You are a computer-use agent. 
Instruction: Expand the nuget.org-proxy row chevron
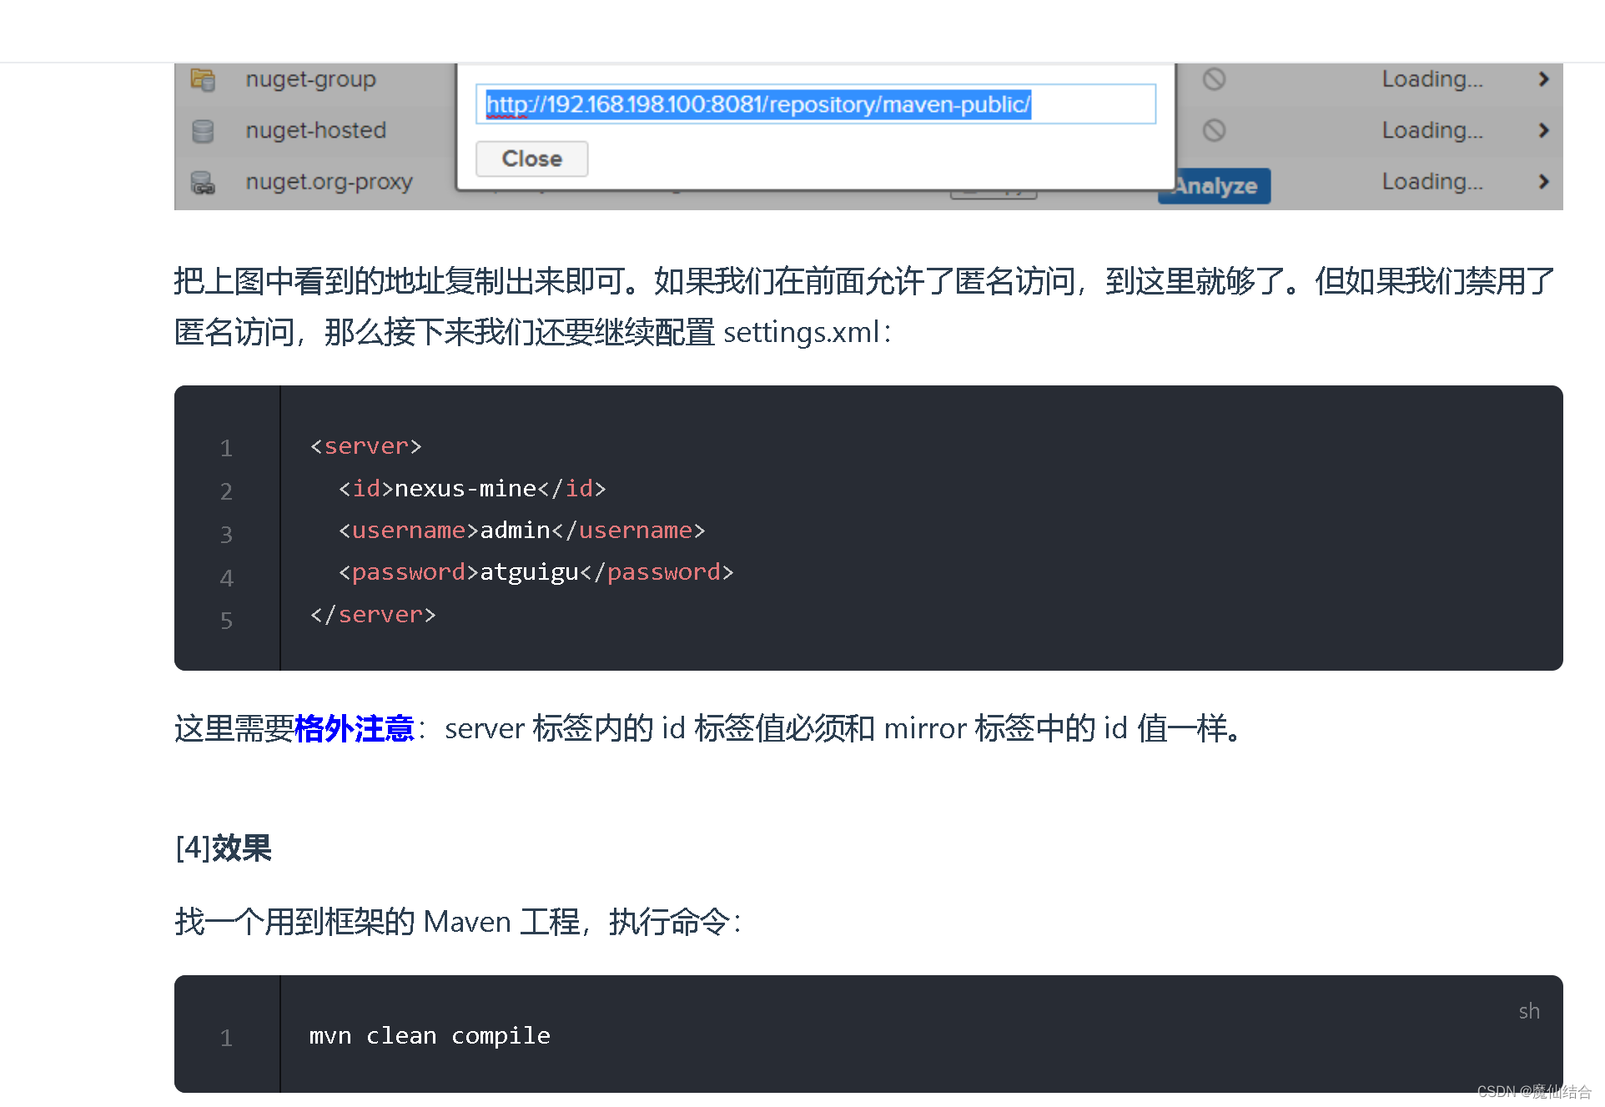(x=1543, y=181)
